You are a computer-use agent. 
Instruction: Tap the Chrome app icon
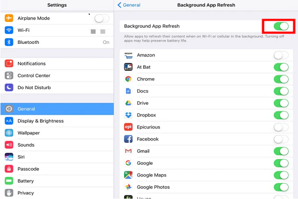click(128, 79)
